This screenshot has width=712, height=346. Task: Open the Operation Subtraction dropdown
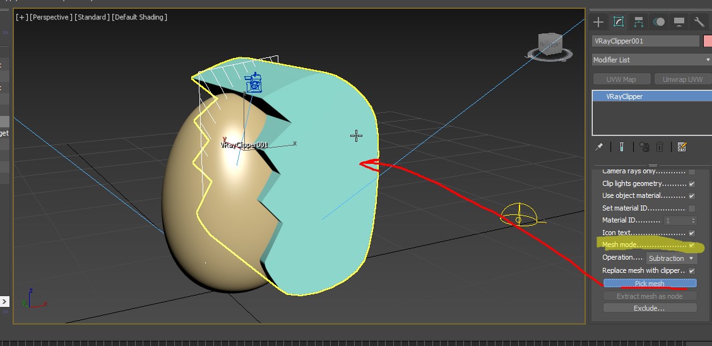pyautogui.click(x=671, y=258)
